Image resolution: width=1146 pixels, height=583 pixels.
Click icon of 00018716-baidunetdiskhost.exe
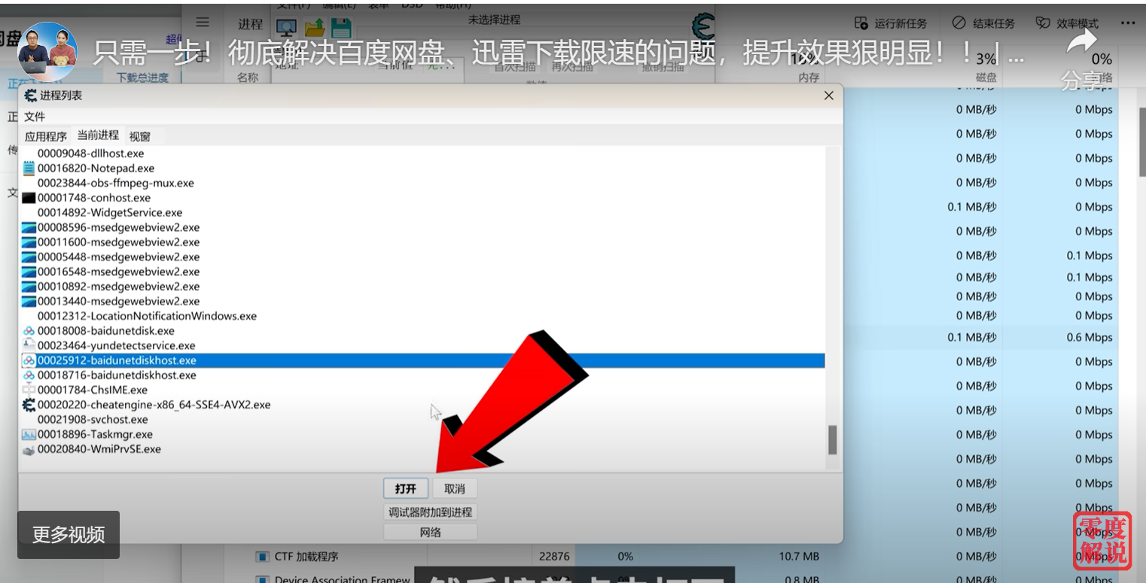coord(29,375)
